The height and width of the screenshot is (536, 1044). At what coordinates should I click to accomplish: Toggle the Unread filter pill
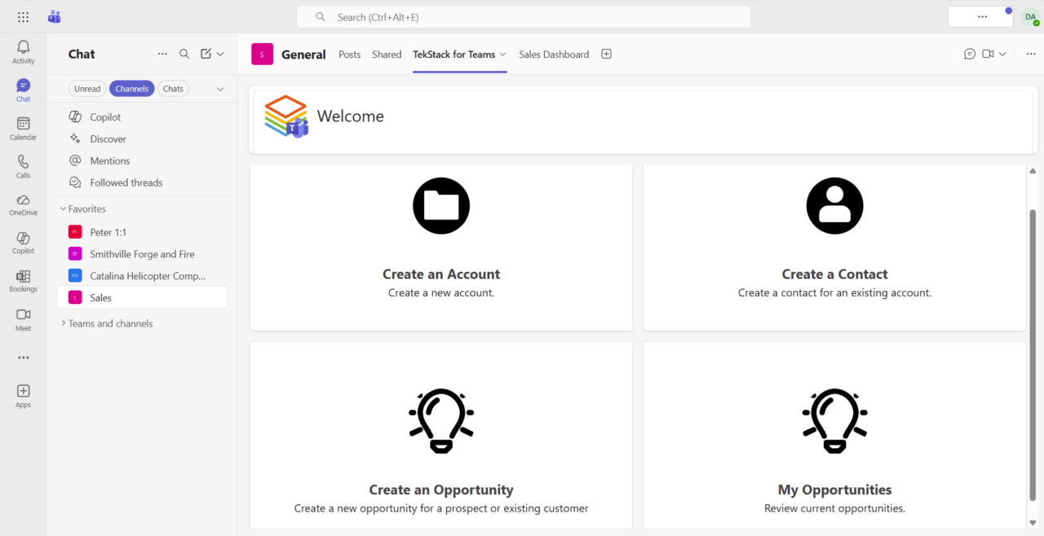[87, 89]
